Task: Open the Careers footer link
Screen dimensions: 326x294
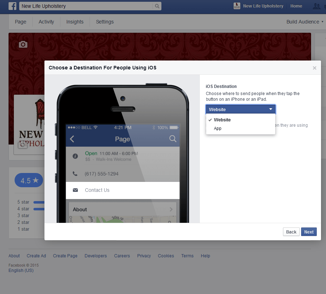Action: (x=122, y=256)
